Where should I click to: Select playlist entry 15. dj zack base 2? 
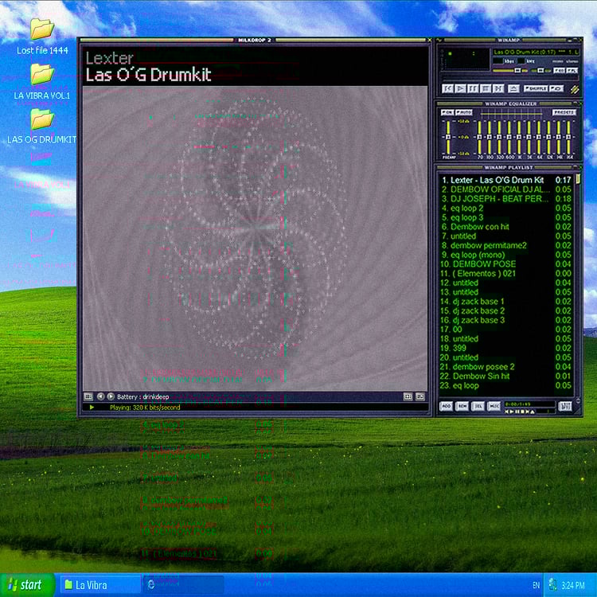pyautogui.click(x=506, y=310)
